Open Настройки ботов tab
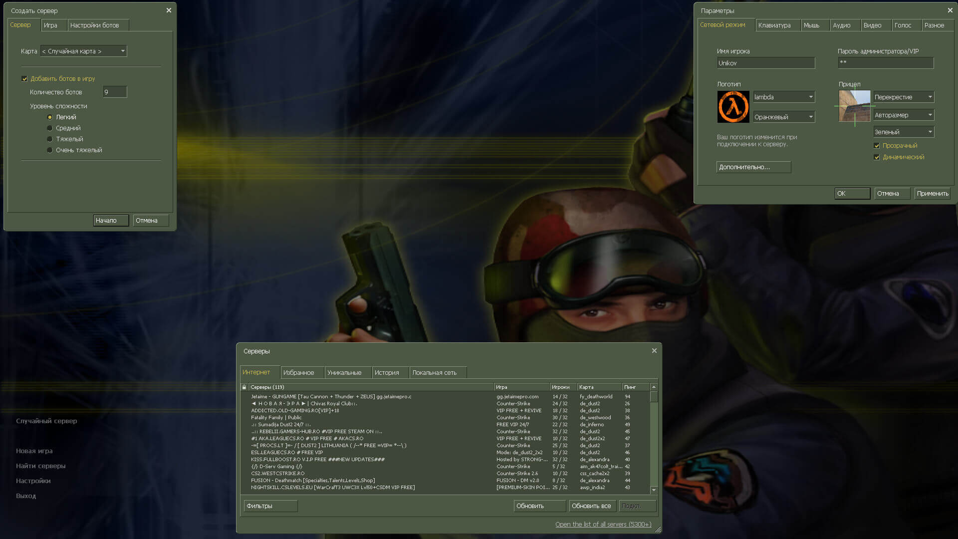Viewport: 958px width, 539px height. tap(98, 25)
